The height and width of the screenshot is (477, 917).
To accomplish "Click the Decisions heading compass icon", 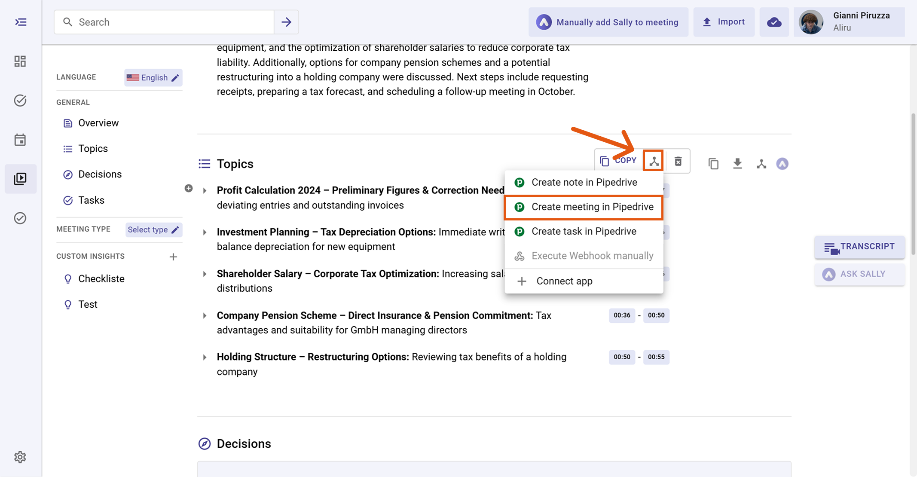I will click(x=205, y=444).
